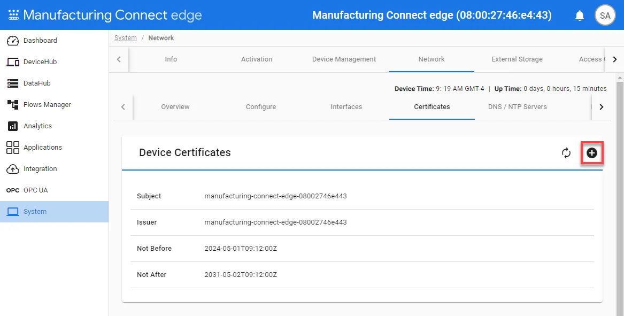Click the System laptop icon
Image resolution: width=624 pixels, height=316 pixels.
coord(13,212)
